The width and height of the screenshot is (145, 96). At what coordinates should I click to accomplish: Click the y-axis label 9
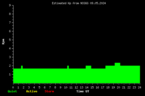[10, 5]
